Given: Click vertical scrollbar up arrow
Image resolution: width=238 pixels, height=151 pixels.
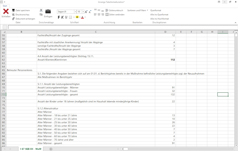Looking at the screenshot, I should pos(236,32).
